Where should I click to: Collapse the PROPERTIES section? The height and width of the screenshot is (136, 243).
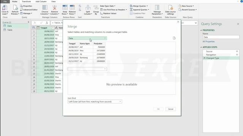201,30
